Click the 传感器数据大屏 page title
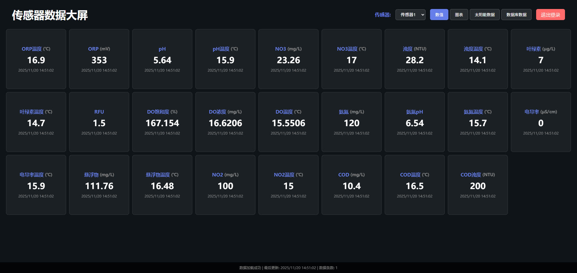This screenshot has width=577, height=273. pyautogui.click(x=50, y=15)
